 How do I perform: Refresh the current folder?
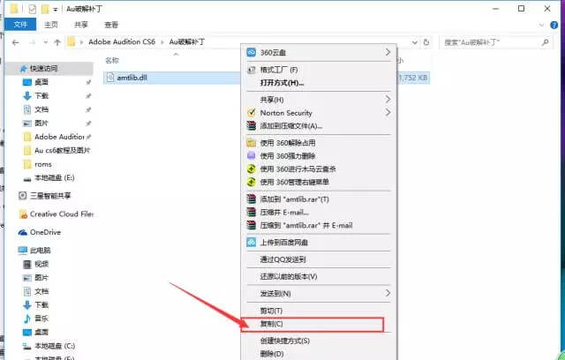tap(426, 42)
